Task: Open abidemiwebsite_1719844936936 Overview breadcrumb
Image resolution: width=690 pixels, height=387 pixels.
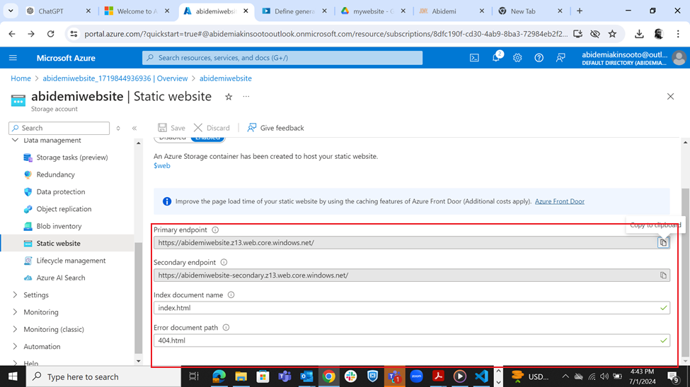Action: [115, 78]
